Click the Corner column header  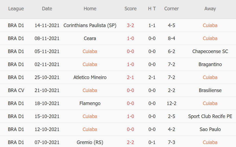(x=171, y=9)
